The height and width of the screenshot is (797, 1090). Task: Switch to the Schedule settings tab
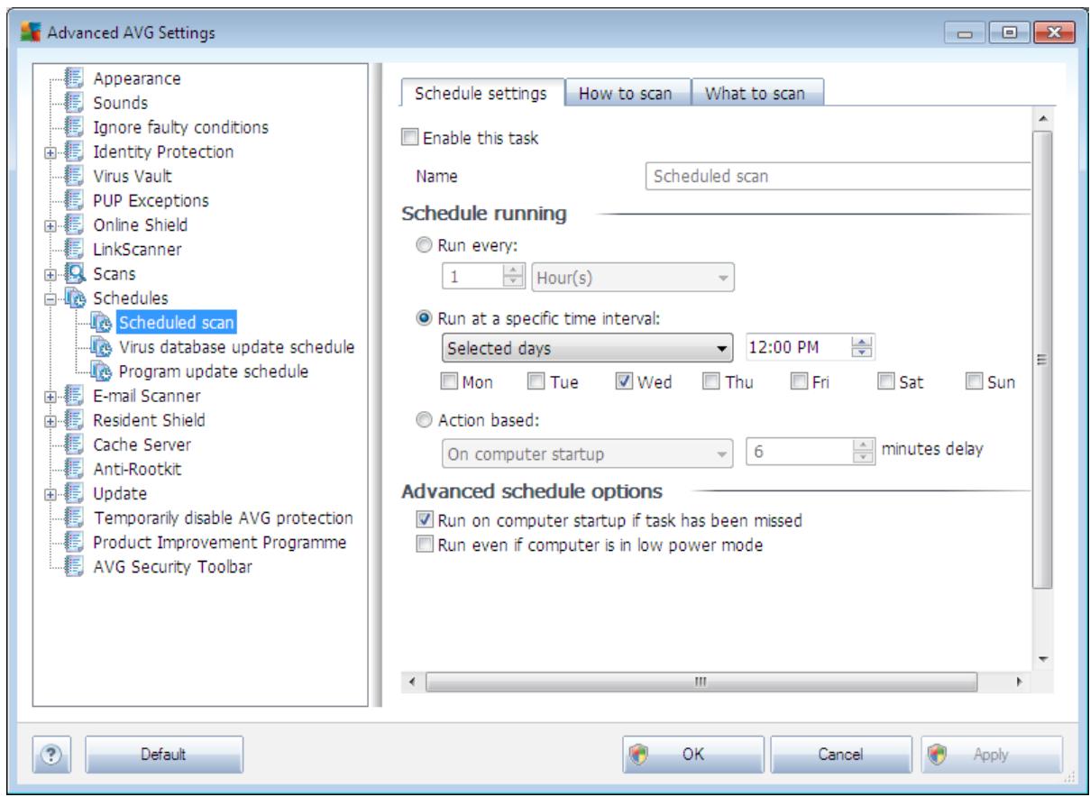pyautogui.click(x=481, y=94)
